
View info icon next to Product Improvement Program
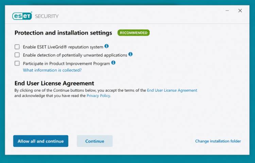[113, 62]
